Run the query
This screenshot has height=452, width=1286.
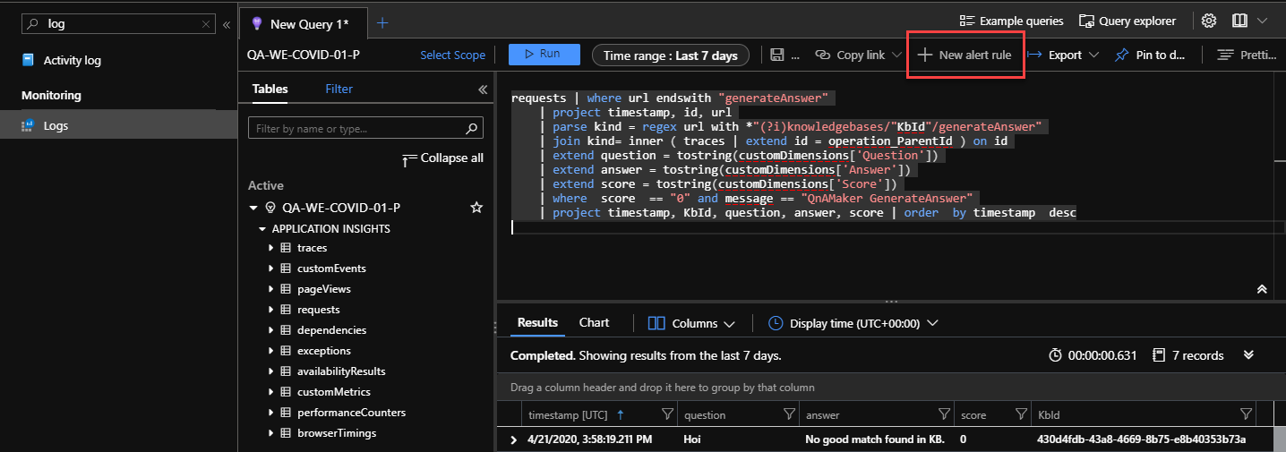(544, 55)
